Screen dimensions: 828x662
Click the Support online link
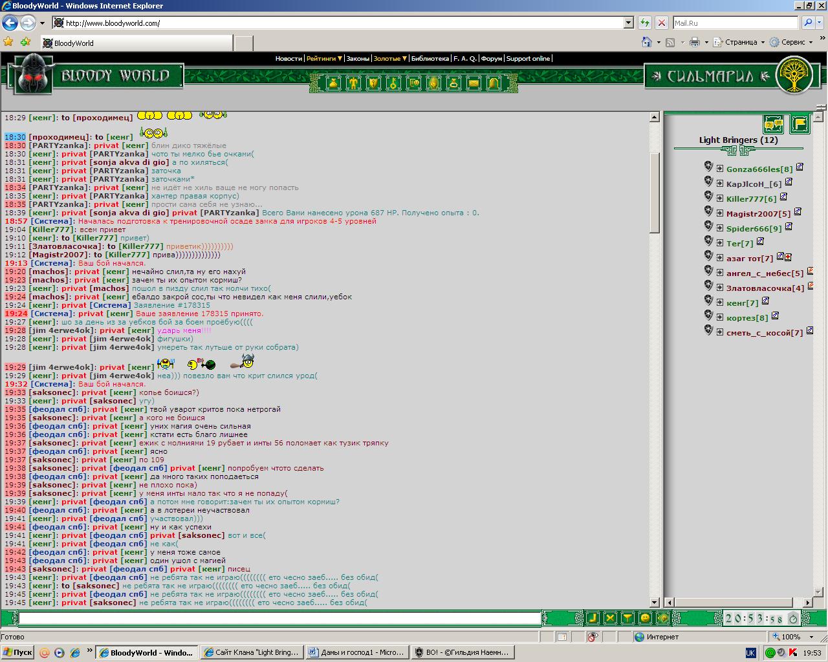528,58
